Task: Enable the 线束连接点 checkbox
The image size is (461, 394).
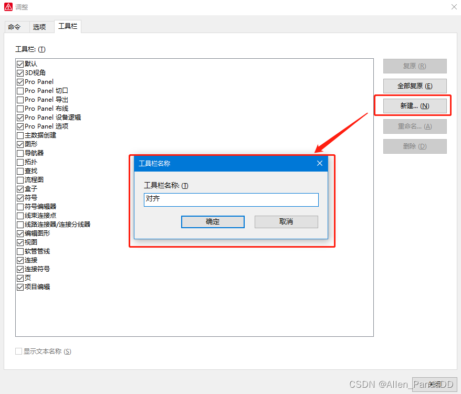Action: point(20,216)
